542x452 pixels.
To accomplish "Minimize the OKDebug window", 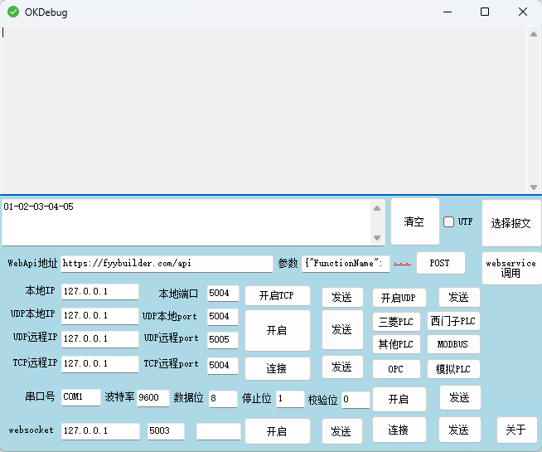I will point(448,12).
